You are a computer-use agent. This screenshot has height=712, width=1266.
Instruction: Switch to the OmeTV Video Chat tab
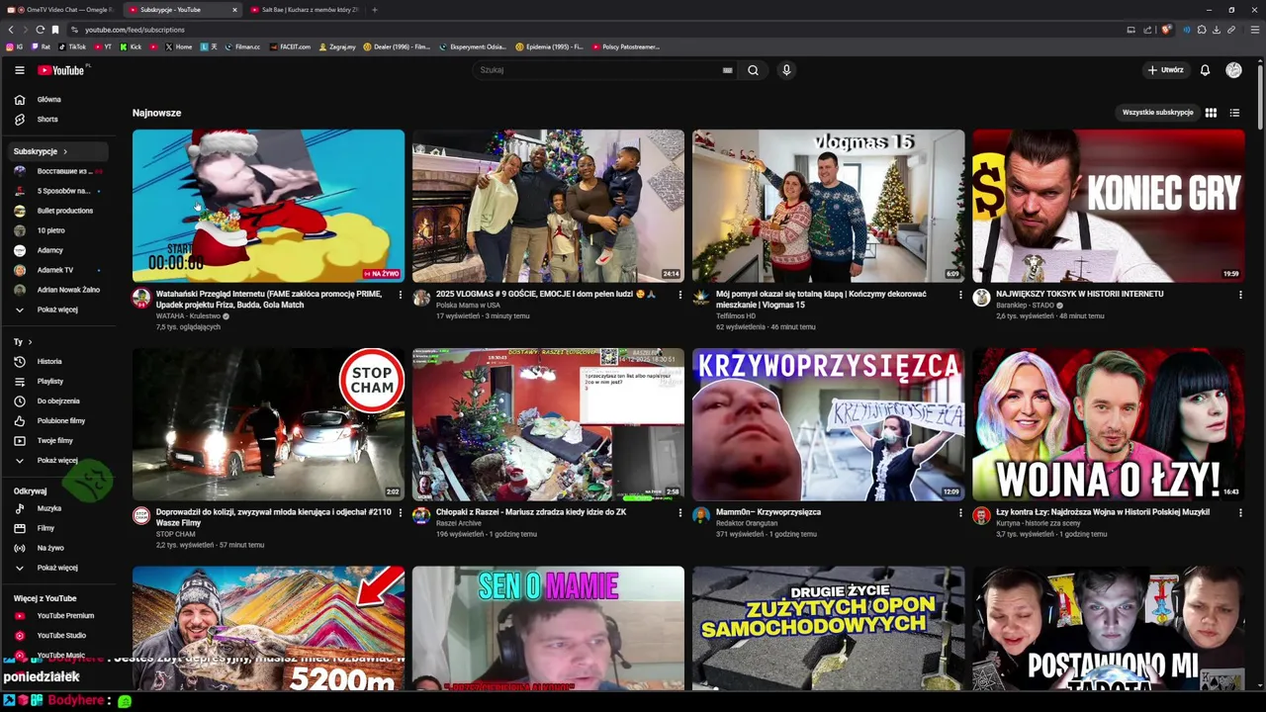point(61,10)
